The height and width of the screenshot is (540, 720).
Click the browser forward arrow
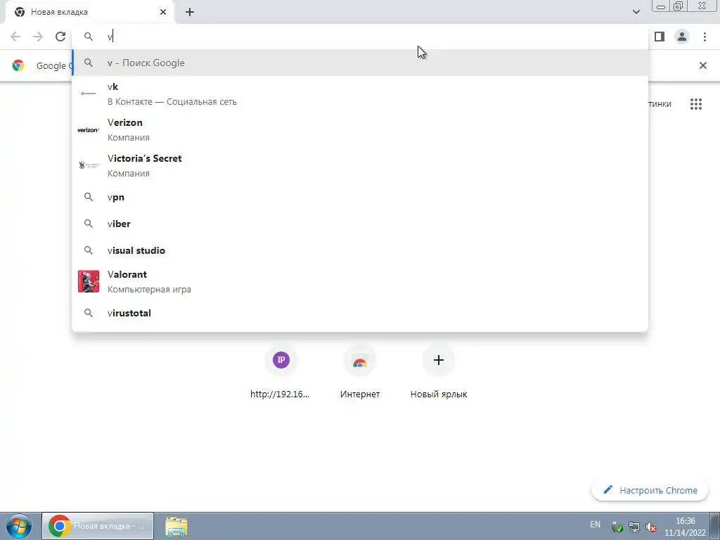[38, 37]
